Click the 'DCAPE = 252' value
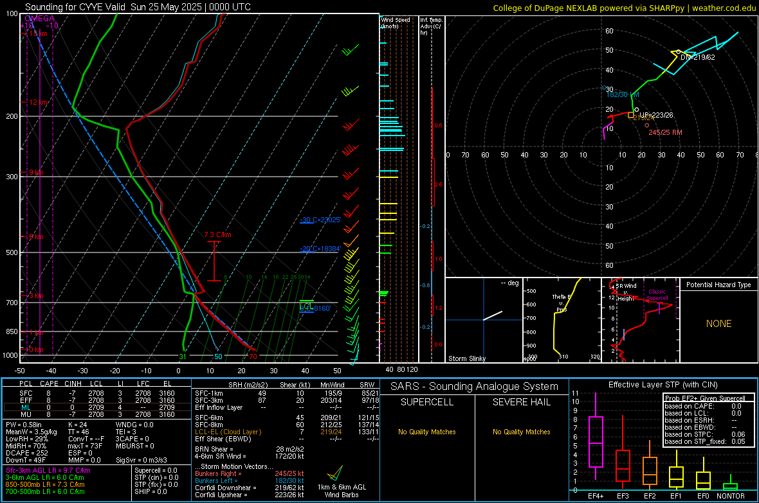This screenshot has width=759, height=503. (26, 453)
